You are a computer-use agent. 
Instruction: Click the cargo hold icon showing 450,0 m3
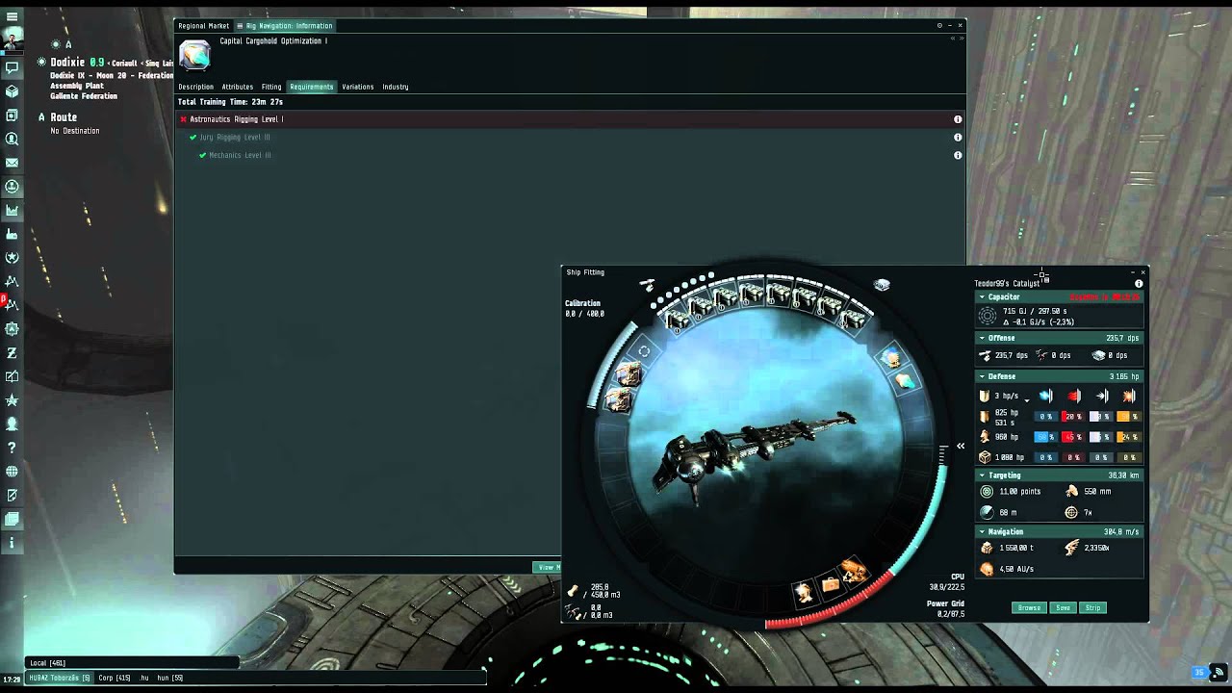click(574, 591)
